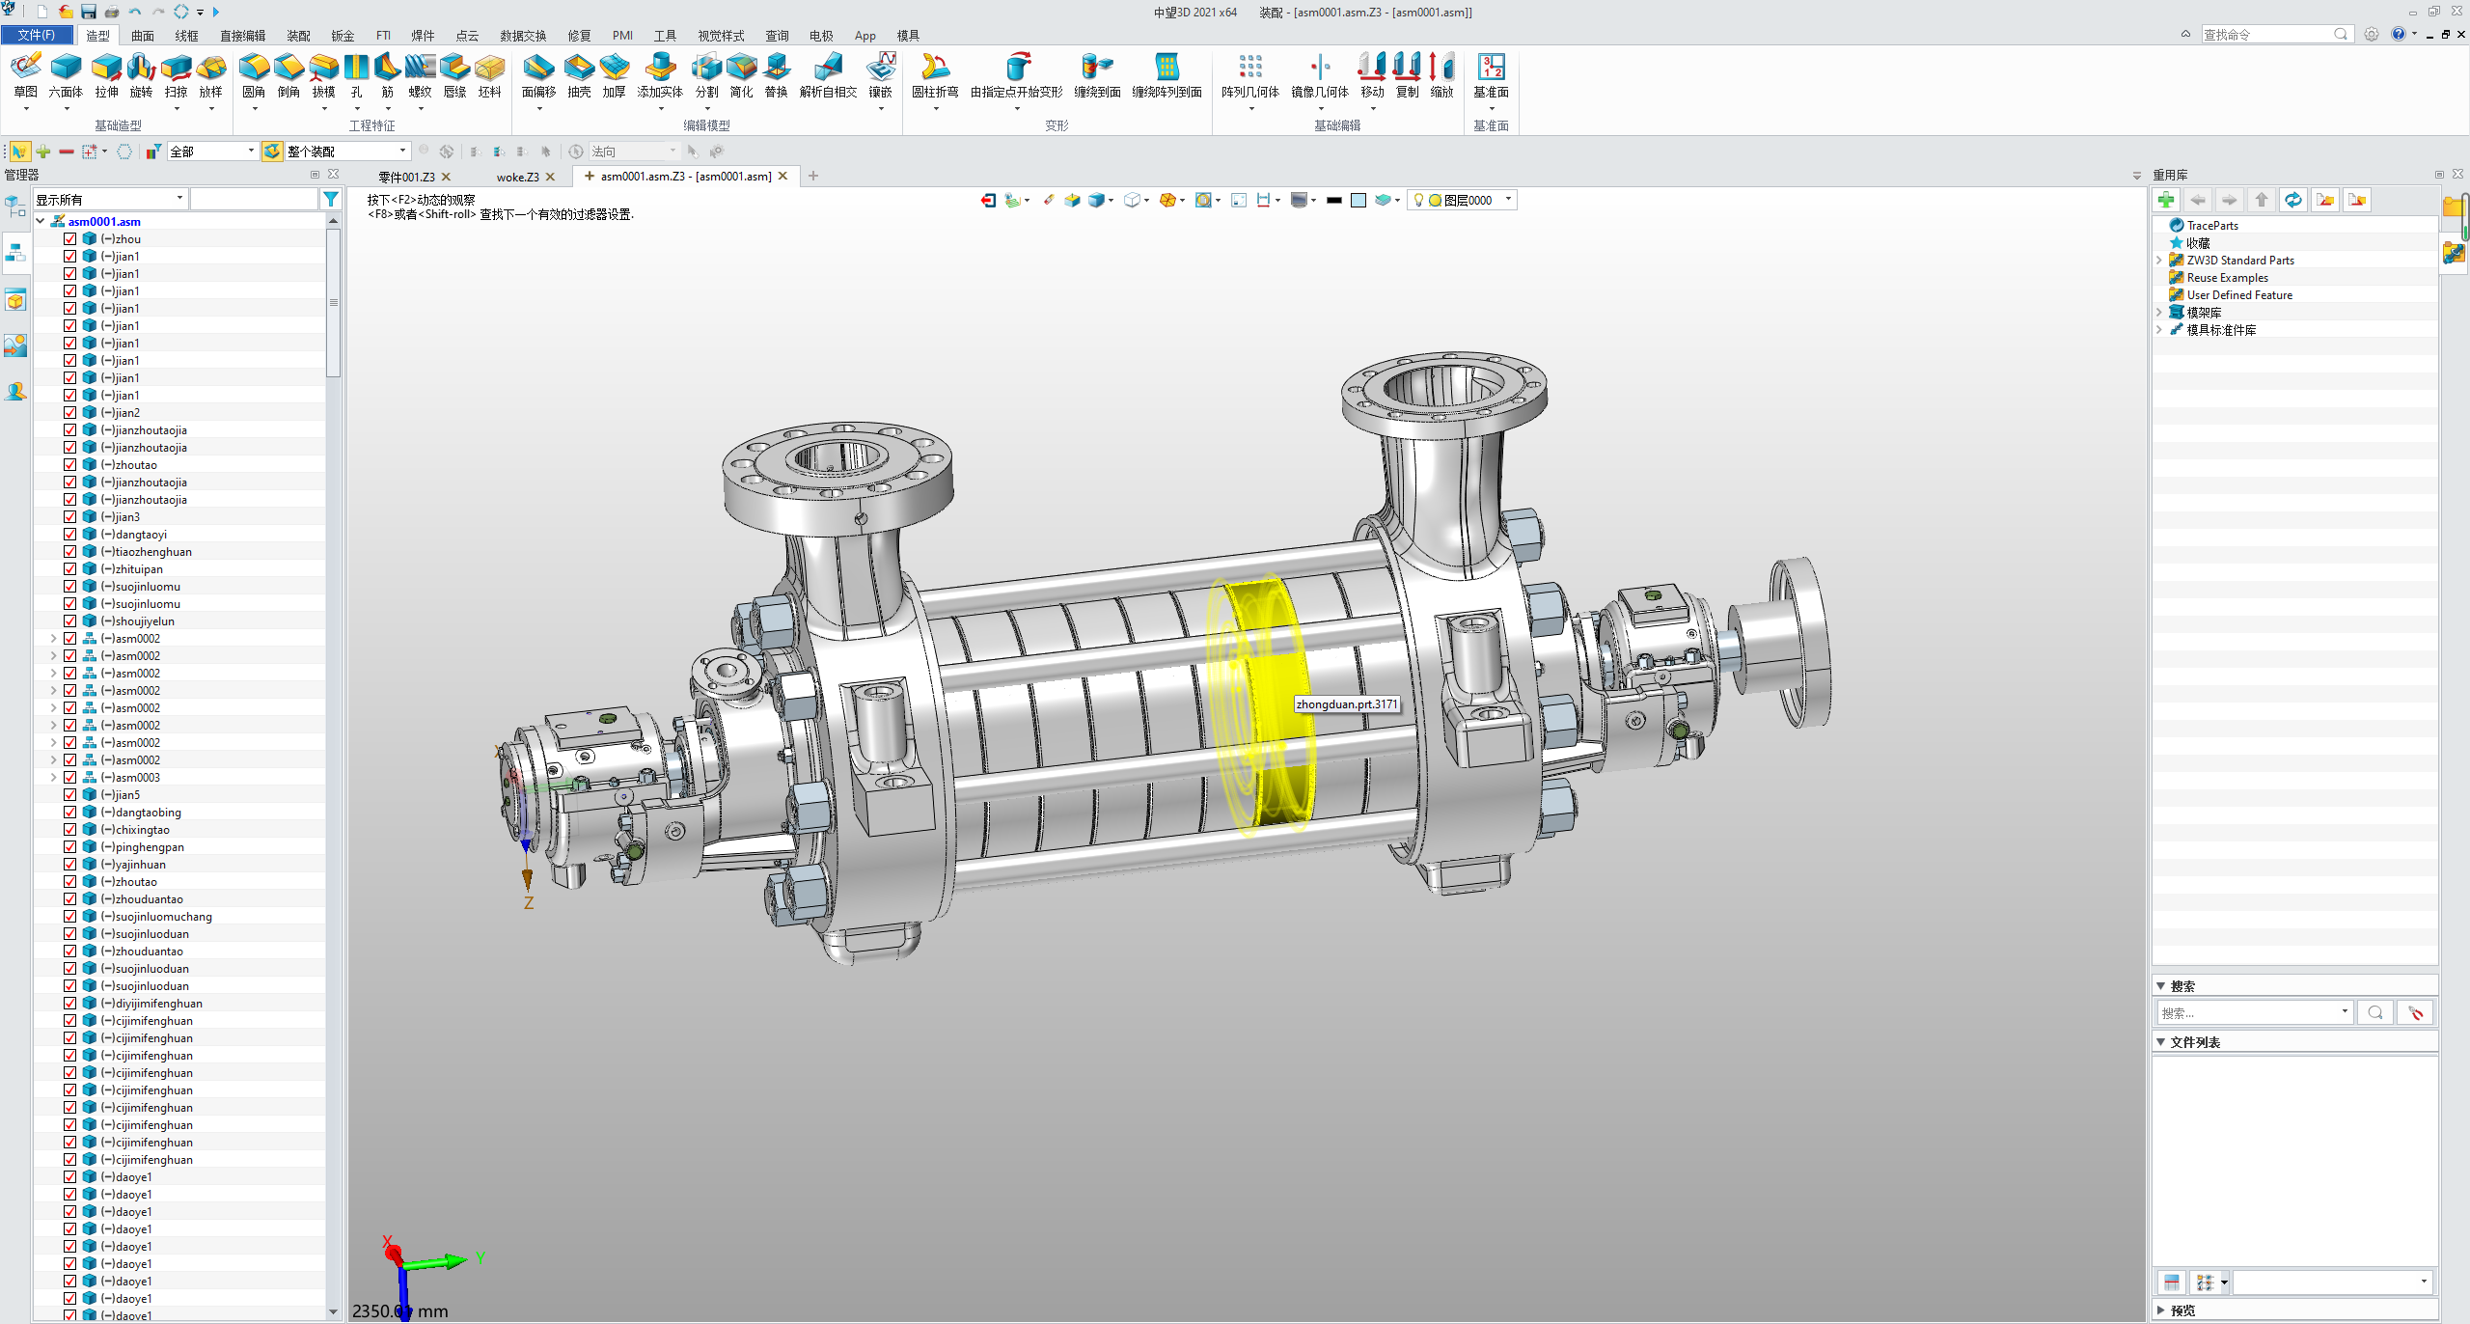2470x1324 pixels.
Task: Toggle visibility checkbox for dangtaoyi
Action: [x=70, y=535]
